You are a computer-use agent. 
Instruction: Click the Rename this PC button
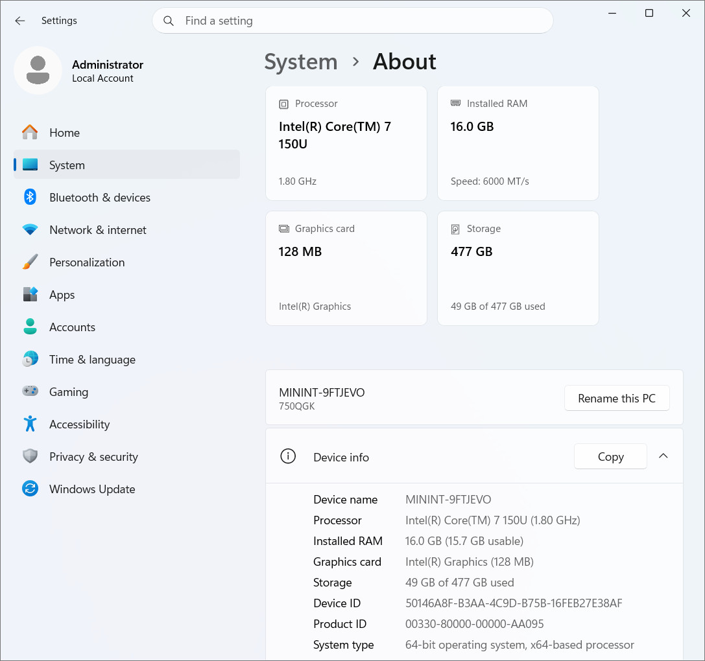(617, 398)
